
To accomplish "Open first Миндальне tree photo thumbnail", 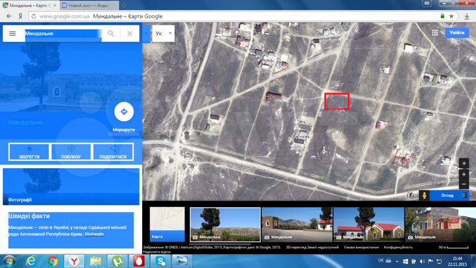I will click(x=225, y=224).
